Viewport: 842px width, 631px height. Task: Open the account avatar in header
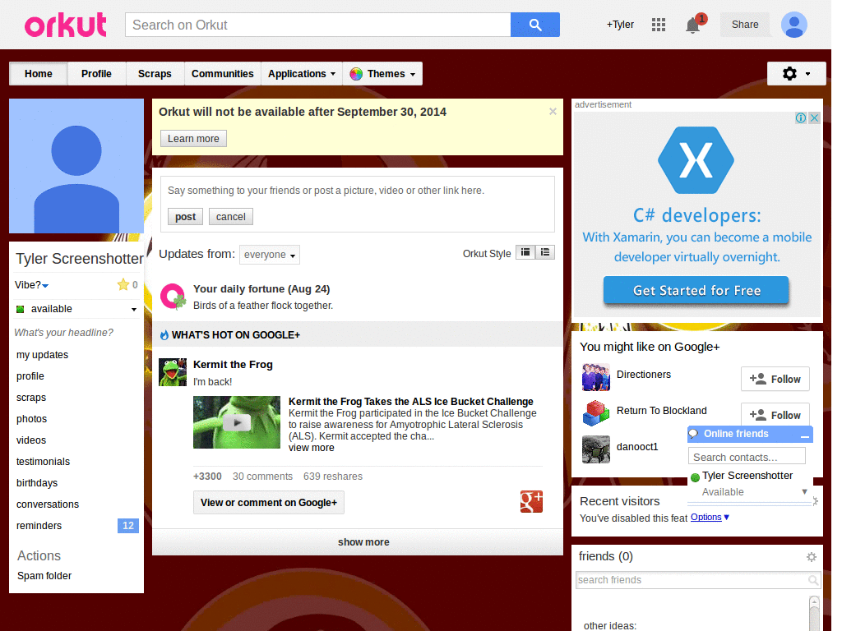[x=794, y=25]
